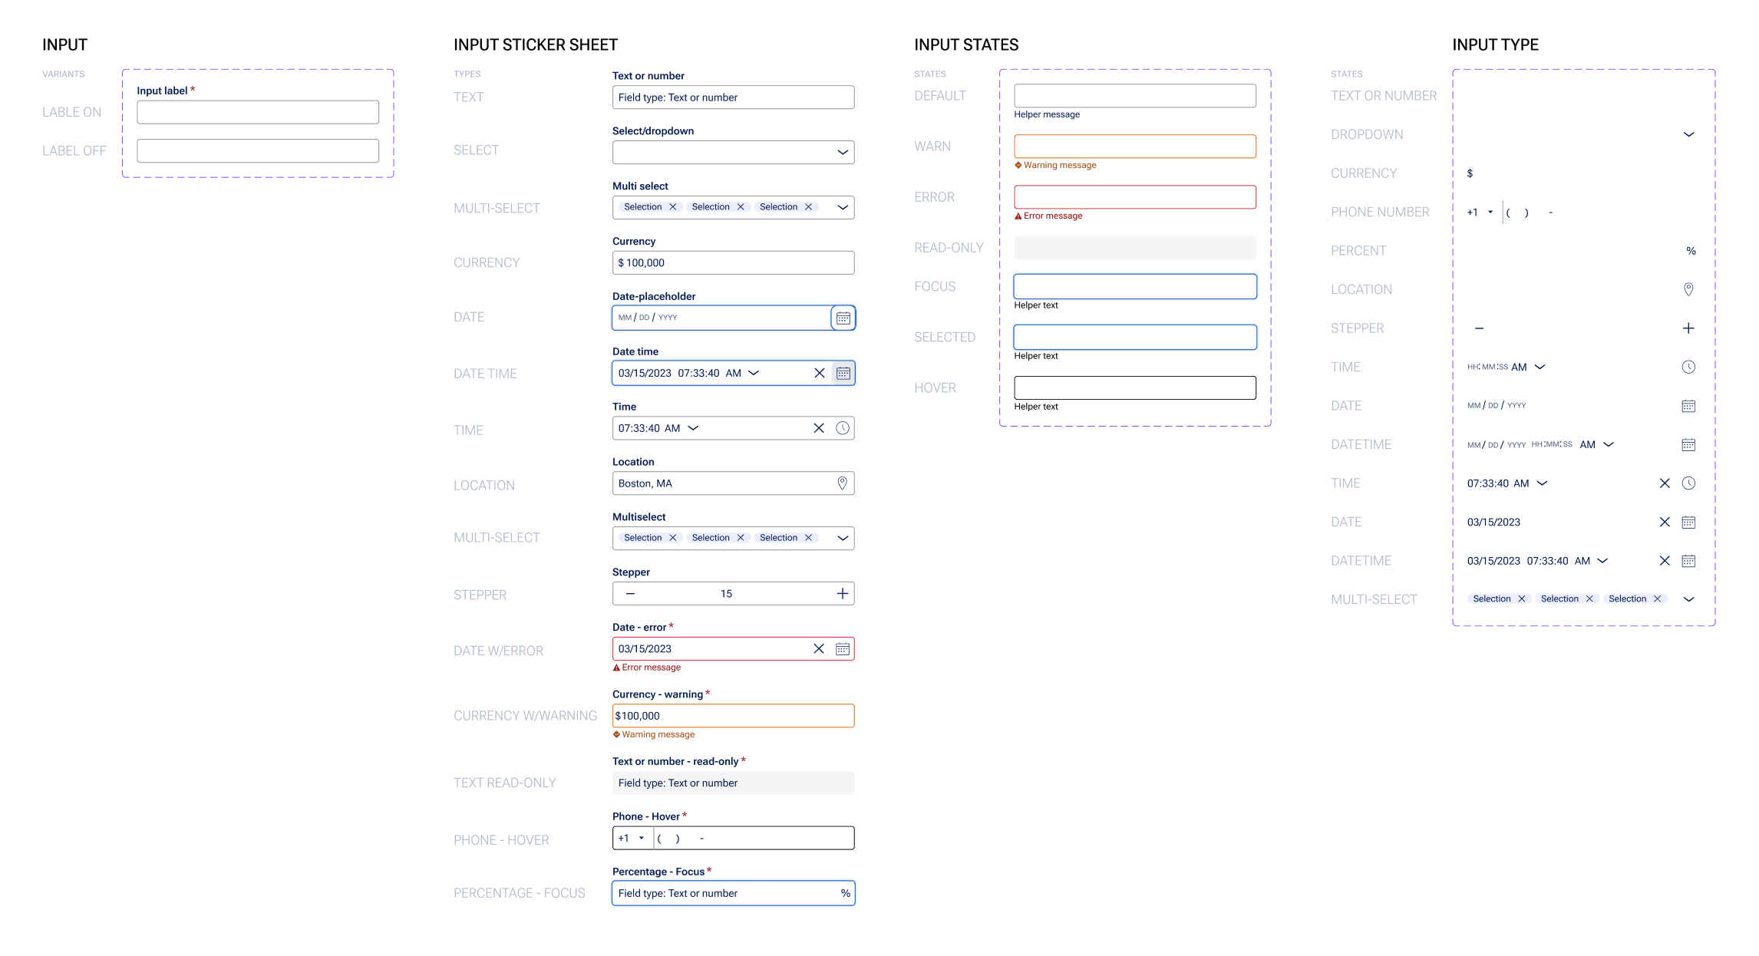Remove the last Selection chip in Multiselect field
This screenshot has width=1759, height=956.
click(808, 538)
